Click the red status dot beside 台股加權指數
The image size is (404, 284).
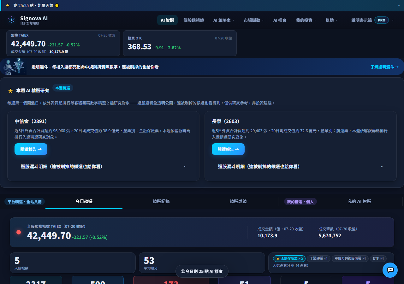19,232
